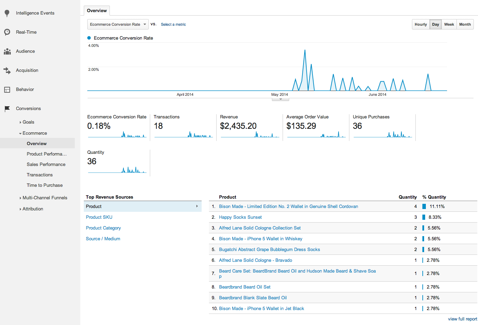Click the view full report link
The image size is (478, 325).
tap(462, 319)
